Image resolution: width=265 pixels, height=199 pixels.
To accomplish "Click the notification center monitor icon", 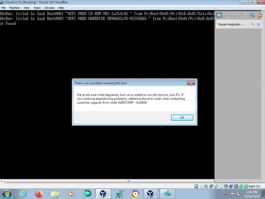I will coord(219,15).
